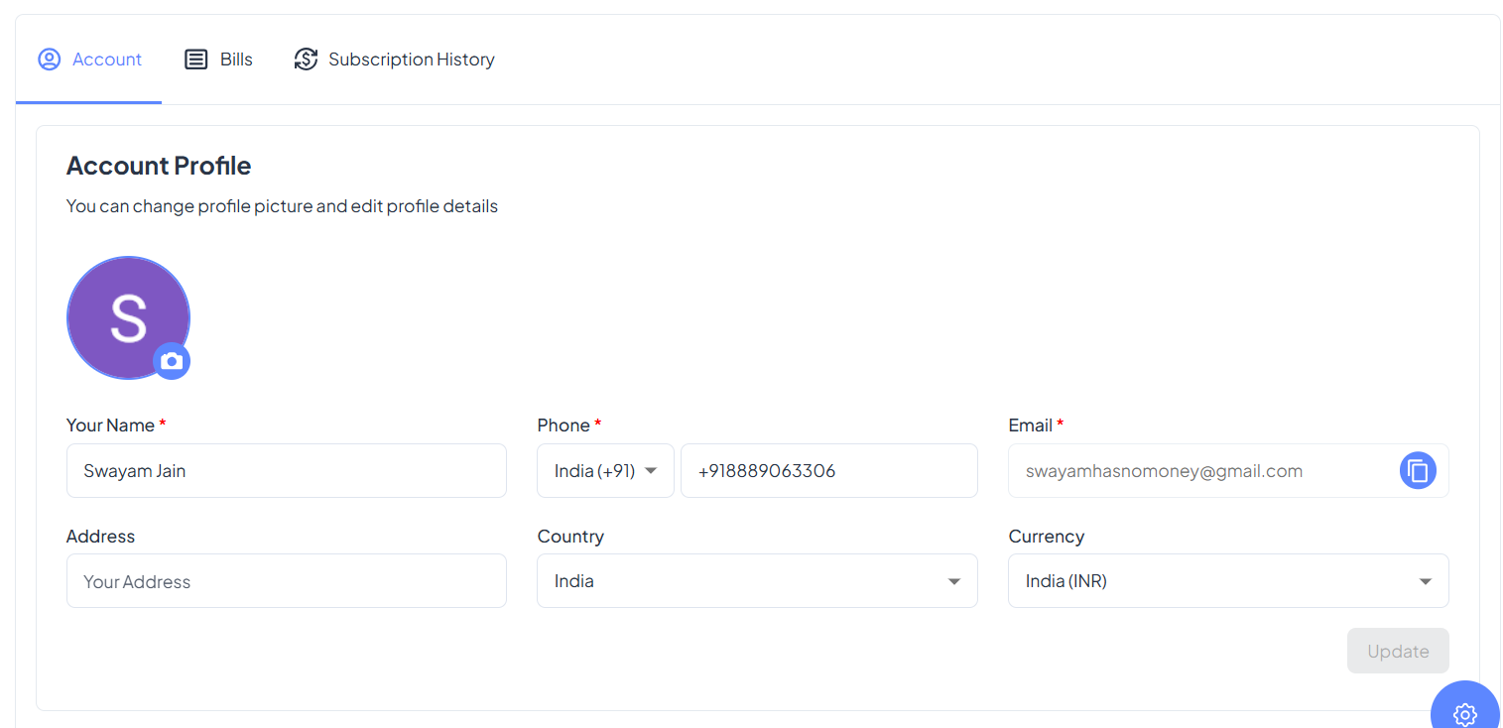Focus the phone number text field
The image size is (1503, 728).
click(x=828, y=470)
